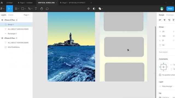Click Align horizontal centers icon
This screenshot has width=175, height=98.
click(165, 20)
